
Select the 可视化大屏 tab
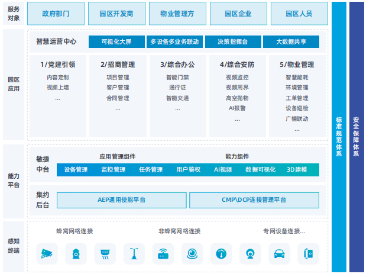(115, 42)
